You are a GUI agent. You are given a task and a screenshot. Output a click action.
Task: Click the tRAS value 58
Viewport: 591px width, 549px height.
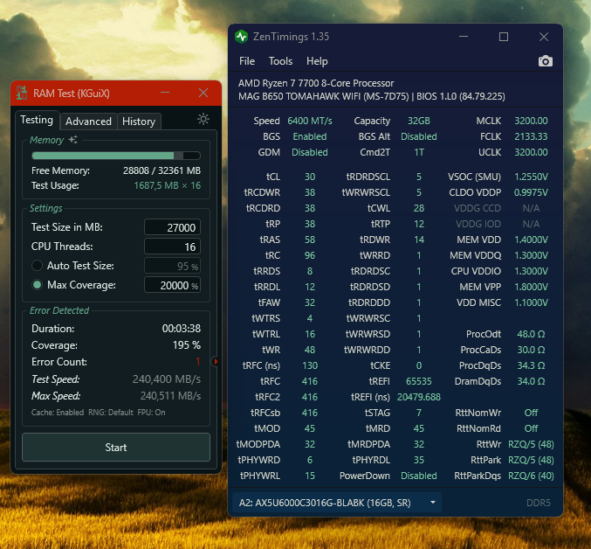310,240
